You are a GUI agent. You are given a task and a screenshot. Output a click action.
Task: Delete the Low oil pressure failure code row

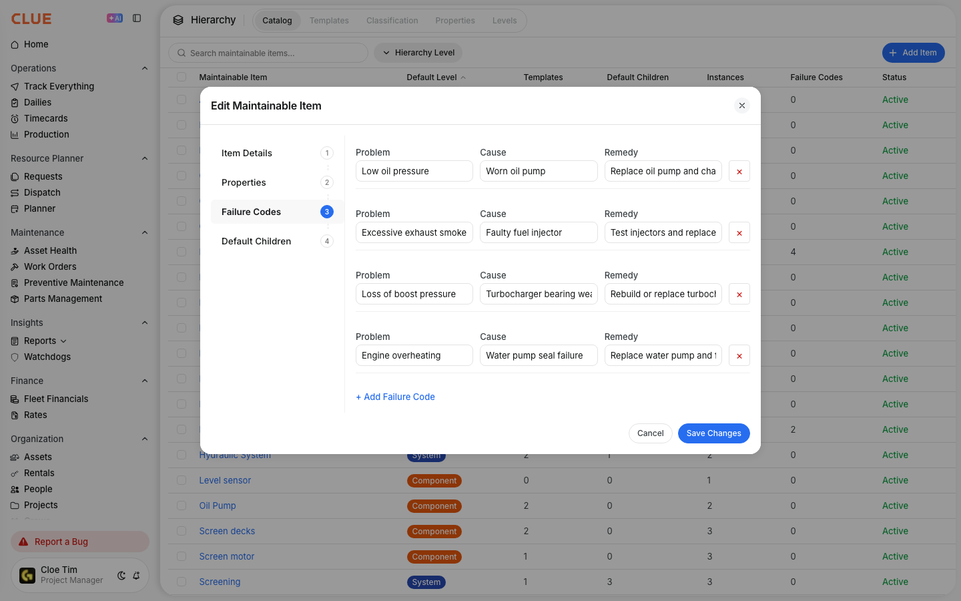pyautogui.click(x=739, y=172)
